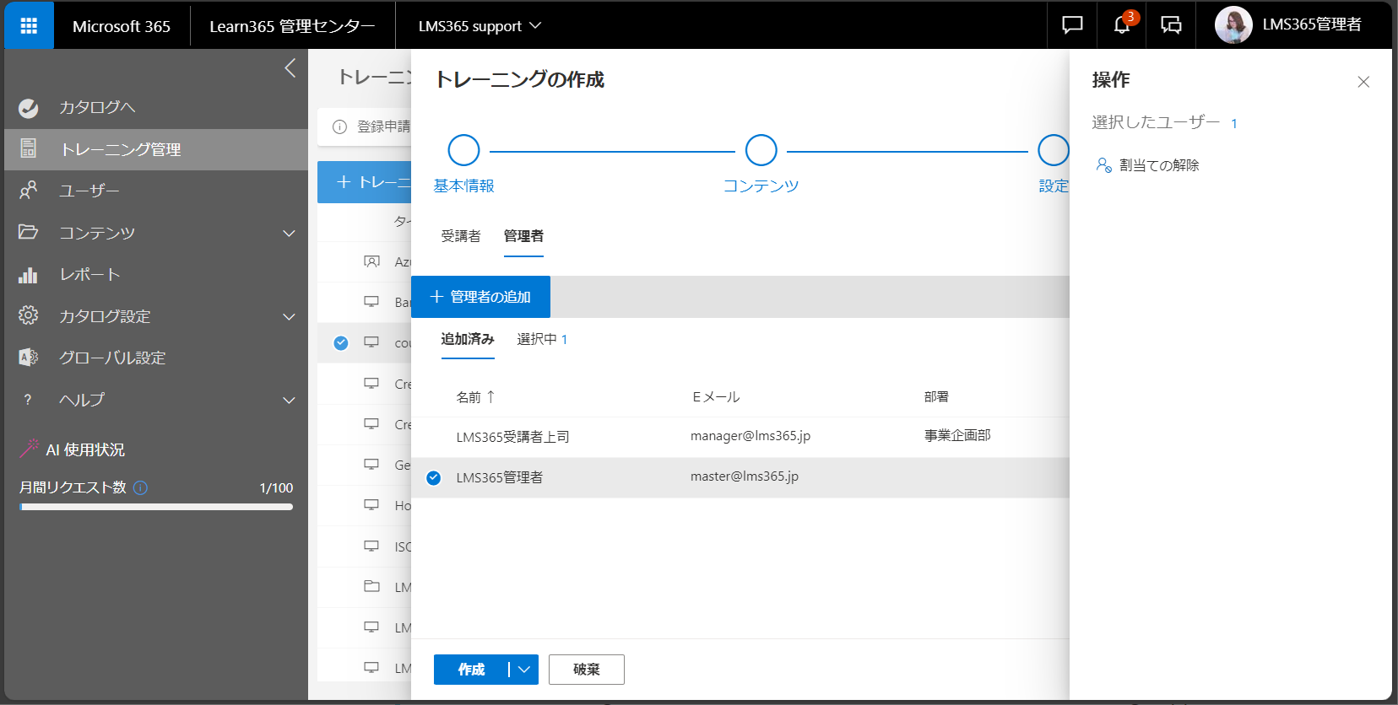Sort by the 名前 arrow icon
Viewport: 1398px width, 705px height.
pyautogui.click(x=490, y=396)
